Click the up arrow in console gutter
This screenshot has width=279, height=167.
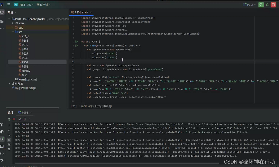(9, 126)
